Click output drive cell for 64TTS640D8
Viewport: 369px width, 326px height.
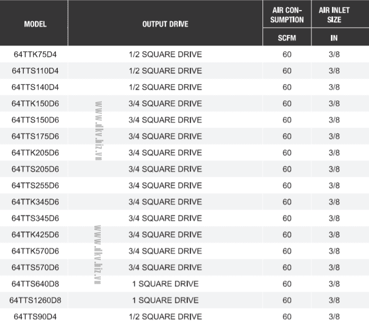coord(165,284)
